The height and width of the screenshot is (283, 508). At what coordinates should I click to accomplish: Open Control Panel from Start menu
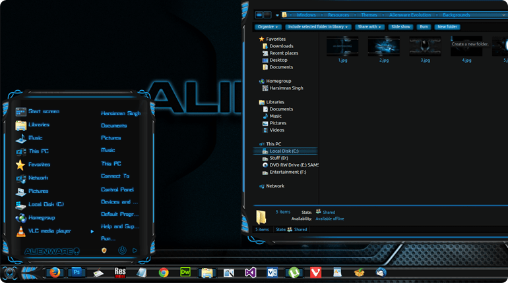pyautogui.click(x=117, y=190)
